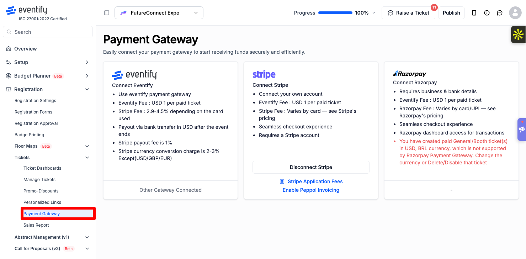
Task: Collapse the Registration section chevron
Action: [x=87, y=89]
